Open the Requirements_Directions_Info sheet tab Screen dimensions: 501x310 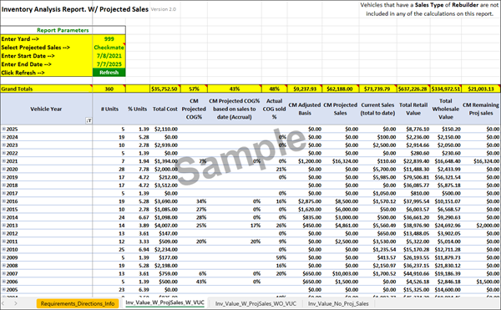[78, 303]
